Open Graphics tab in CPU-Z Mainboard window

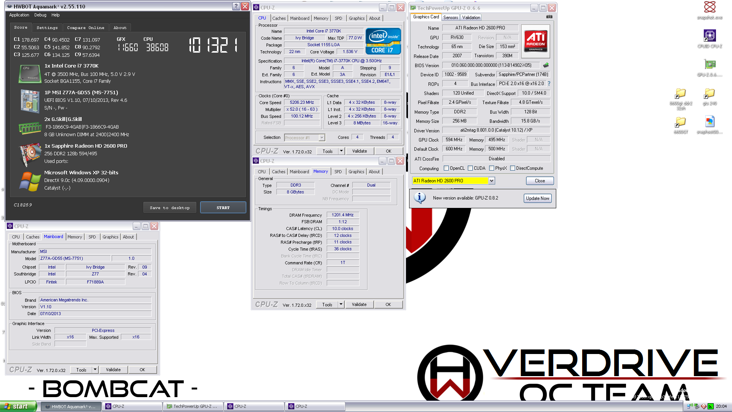point(110,237)
